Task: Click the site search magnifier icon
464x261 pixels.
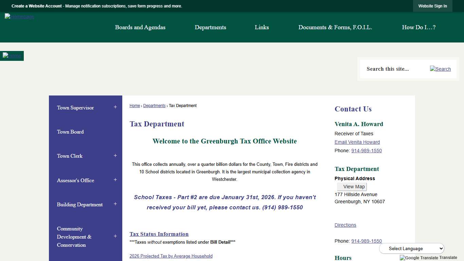Action: tap(440, 69)
